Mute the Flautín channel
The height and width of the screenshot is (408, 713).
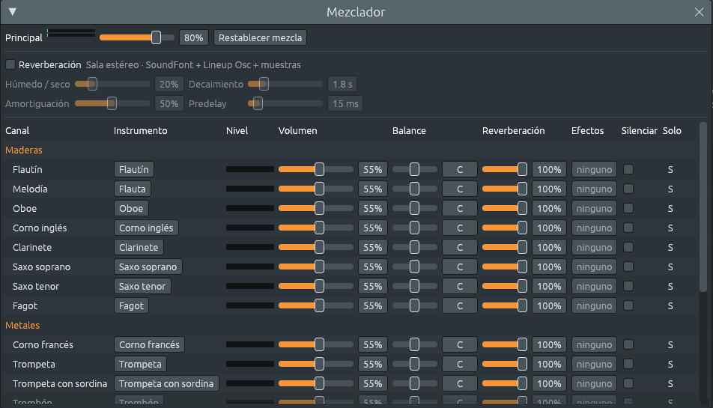point(628,169)
